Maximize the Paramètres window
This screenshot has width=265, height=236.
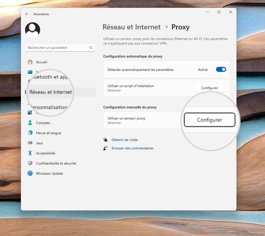(x=219, y=12)
